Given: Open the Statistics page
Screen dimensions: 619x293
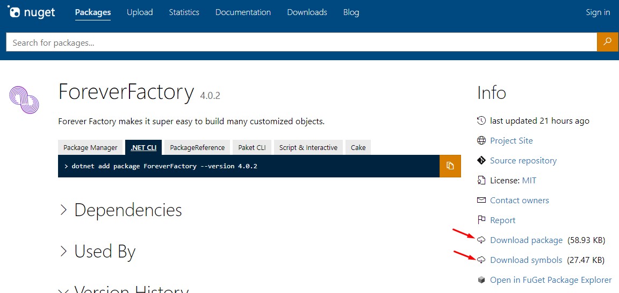Looking at the screenshot, I should 184,12.
